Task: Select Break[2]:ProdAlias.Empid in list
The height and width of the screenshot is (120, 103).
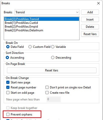Action: coord(21,27)
